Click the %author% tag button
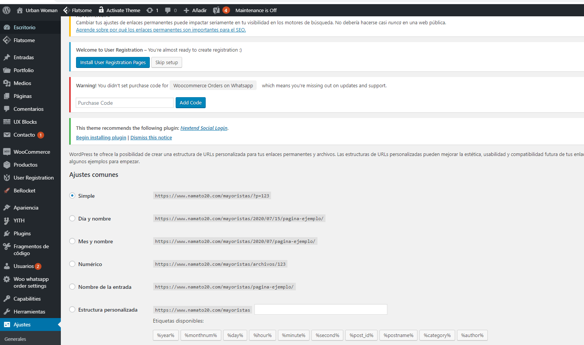Screen dimensions: 584x345 pos(472,335)
